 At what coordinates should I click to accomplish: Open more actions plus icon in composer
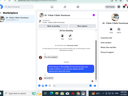coord(39,85)
